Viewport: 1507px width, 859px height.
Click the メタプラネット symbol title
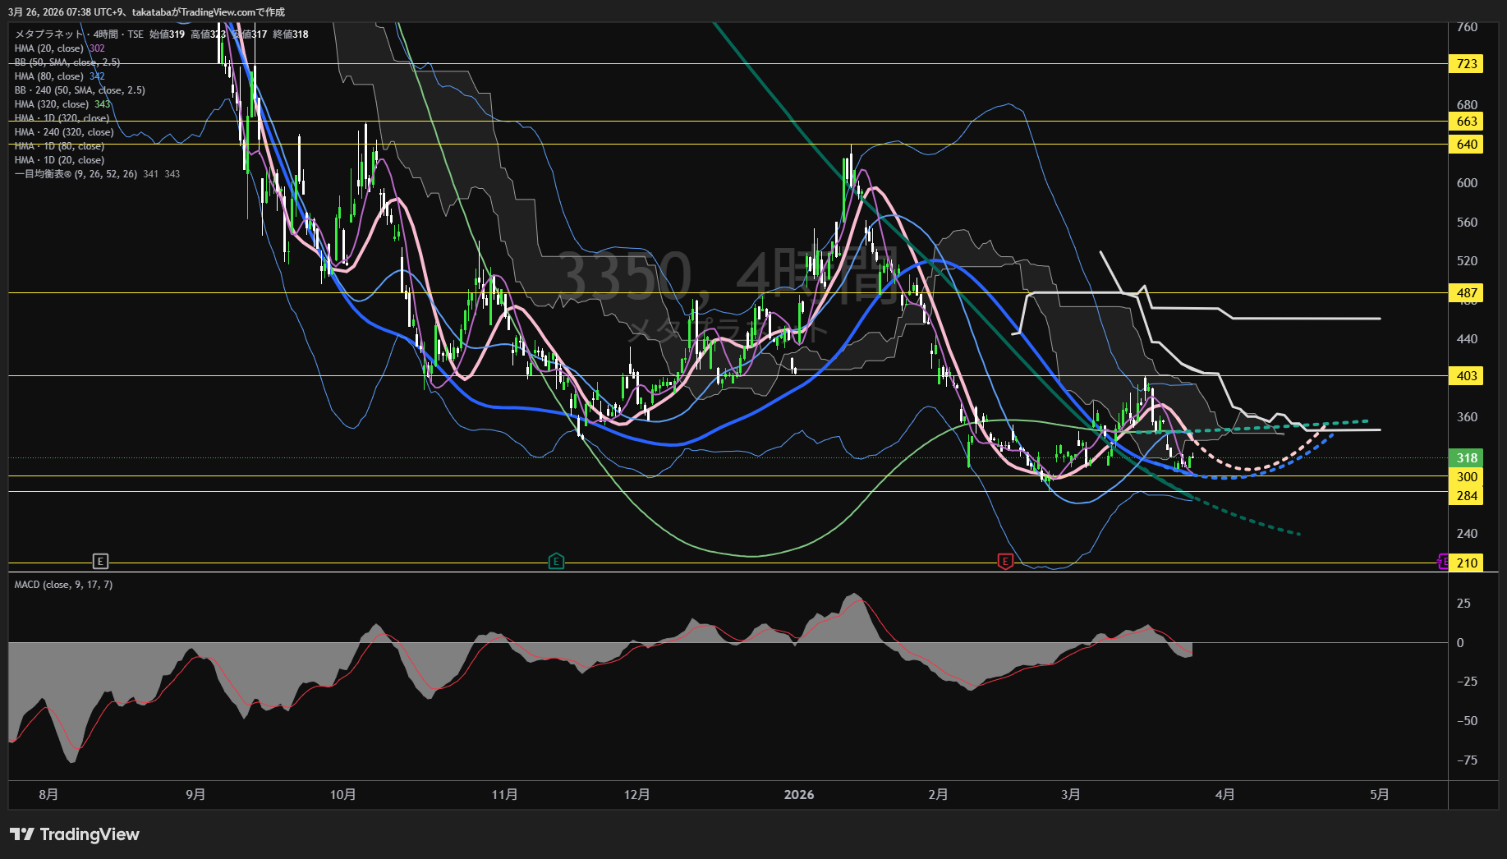(x=49, y=34)
